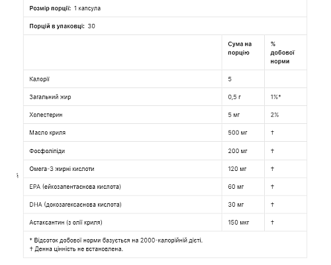Click 'Омега-3 жирні кислоти' row label

click(x=62, y=169)
